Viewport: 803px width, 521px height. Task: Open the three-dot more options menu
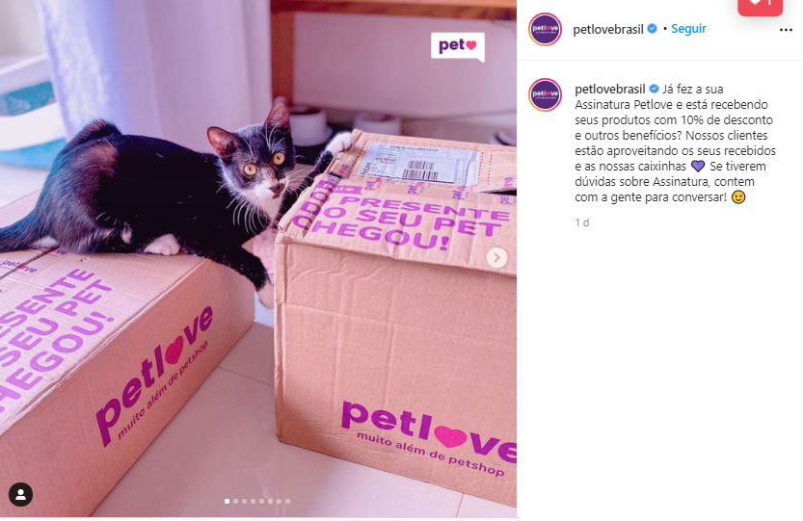tap(786, 30)
